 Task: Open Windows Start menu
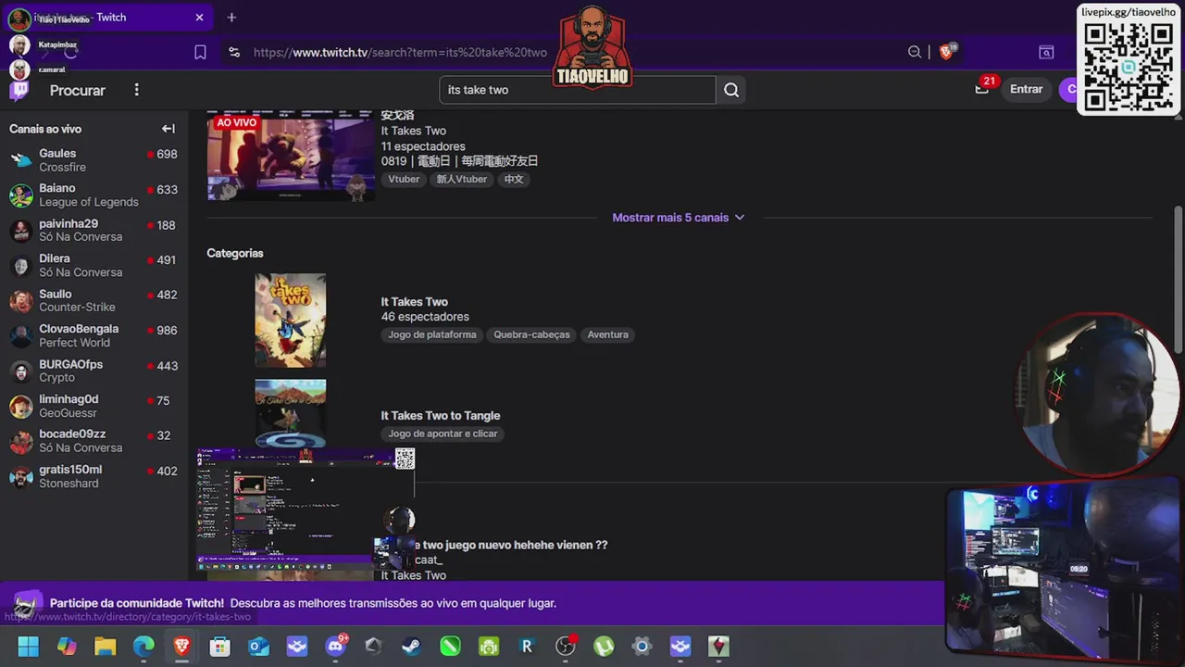click(x=28, y=646)
